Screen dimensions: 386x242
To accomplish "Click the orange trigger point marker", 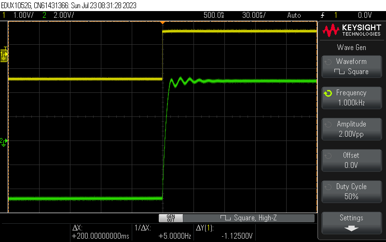I will pyautogui.click(x=163, y=23).
